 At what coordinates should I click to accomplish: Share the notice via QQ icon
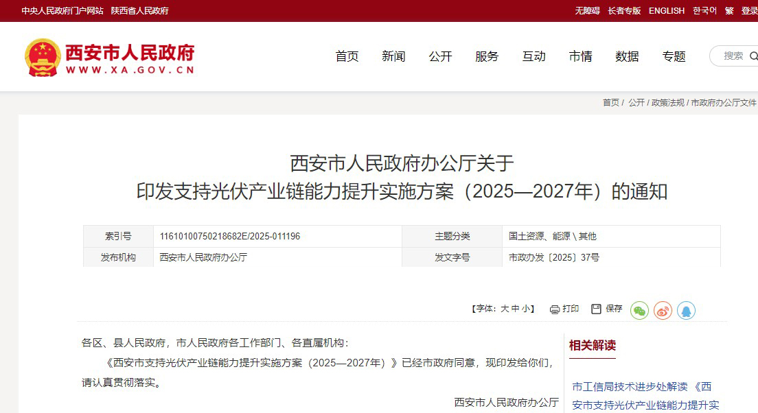686,311
